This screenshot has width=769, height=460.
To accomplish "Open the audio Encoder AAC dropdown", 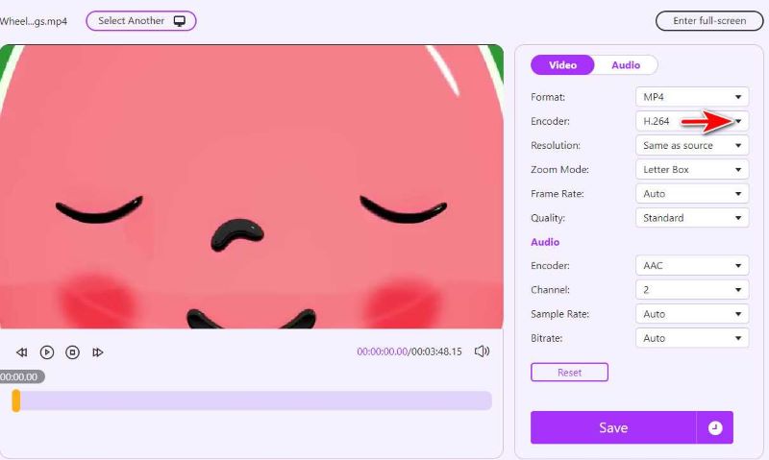I will [x=691, y=266].
